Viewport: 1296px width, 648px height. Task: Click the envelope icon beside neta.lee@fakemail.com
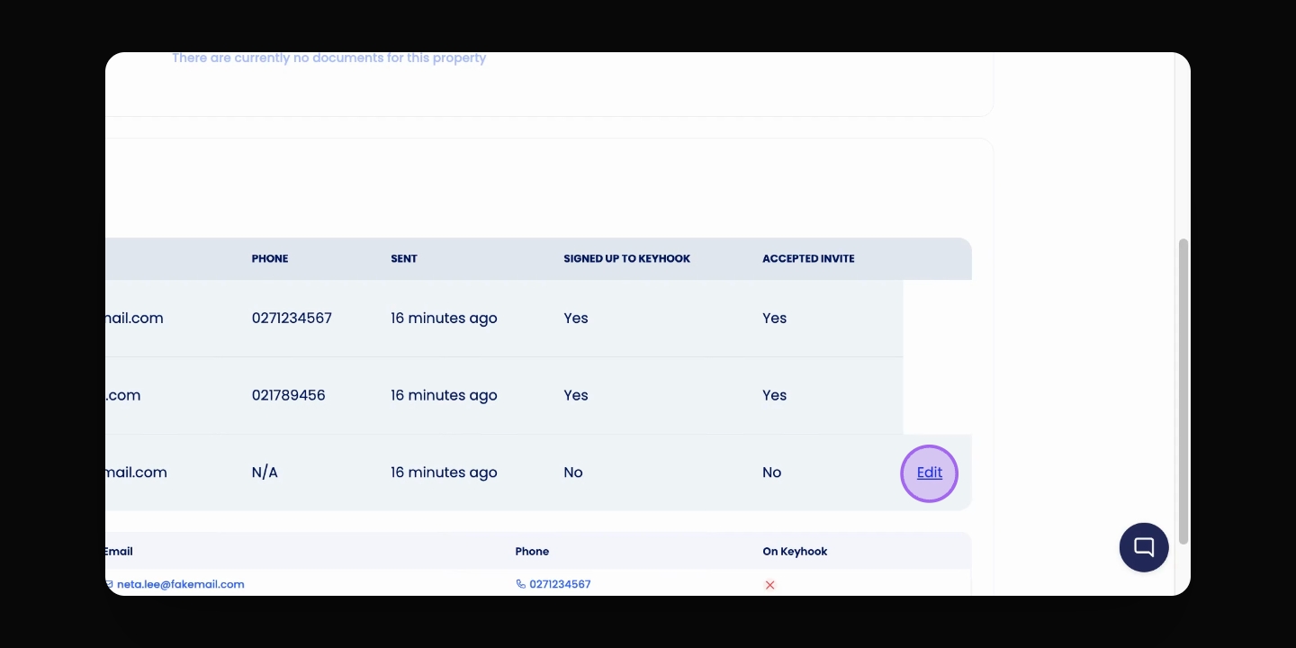point(109,584)
